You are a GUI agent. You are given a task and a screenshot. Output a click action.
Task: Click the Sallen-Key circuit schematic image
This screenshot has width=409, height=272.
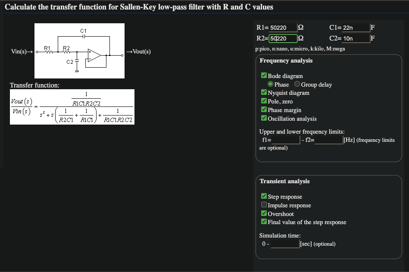(x=80, y=51)
